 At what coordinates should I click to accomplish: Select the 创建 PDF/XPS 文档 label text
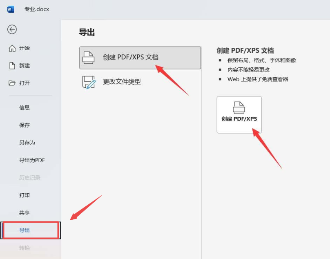click(130, 57)
